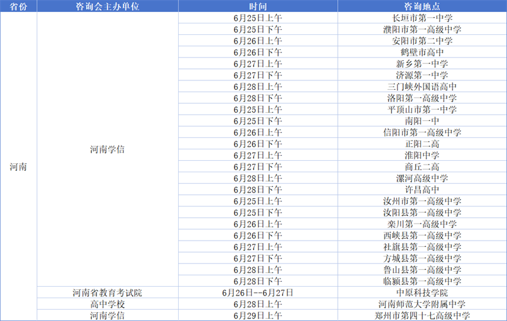Select the time cell in the 濮阳市第一高级中学 row
This screenshot has width=507, height=321.
click(x=258, y=29)
